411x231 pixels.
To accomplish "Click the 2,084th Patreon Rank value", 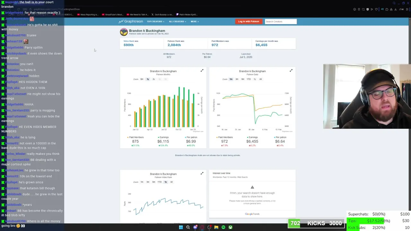I will click(x=174, y=45).
